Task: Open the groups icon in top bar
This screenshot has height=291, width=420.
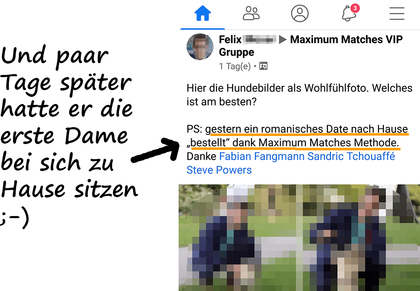Action: pos(251,13)
